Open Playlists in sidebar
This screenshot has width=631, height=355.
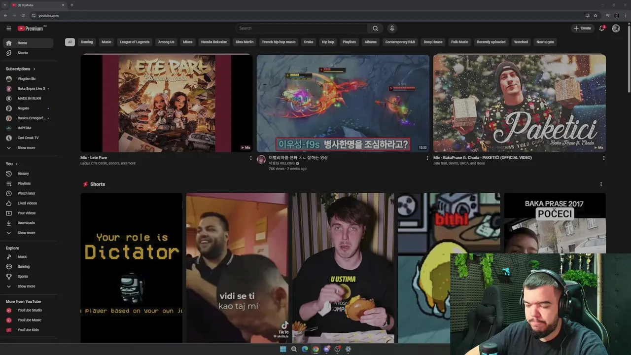(28, 183)
